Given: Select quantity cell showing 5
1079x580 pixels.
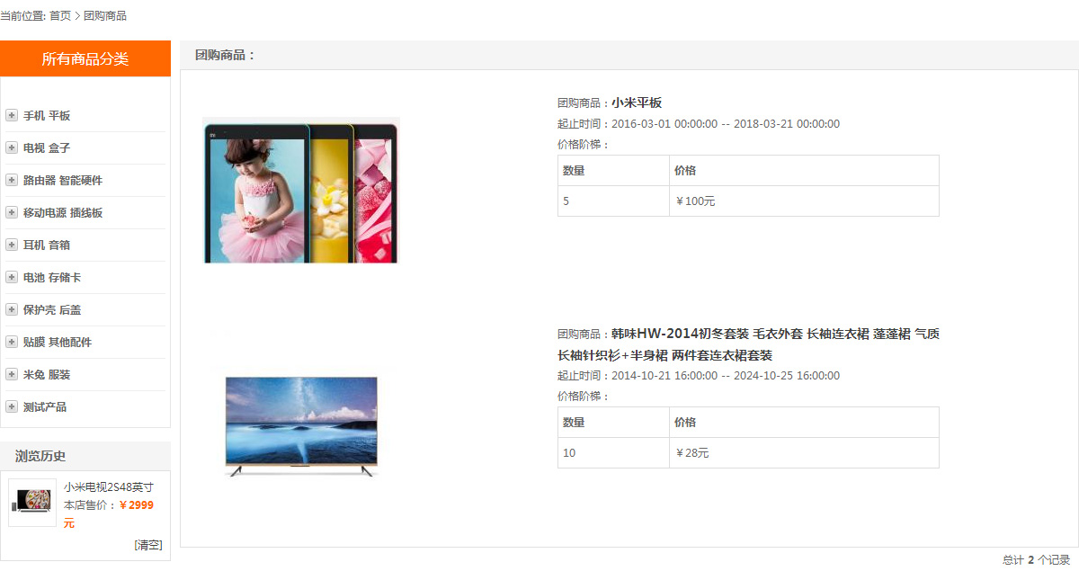Looking at the screenshot, I should click(613, 201).
